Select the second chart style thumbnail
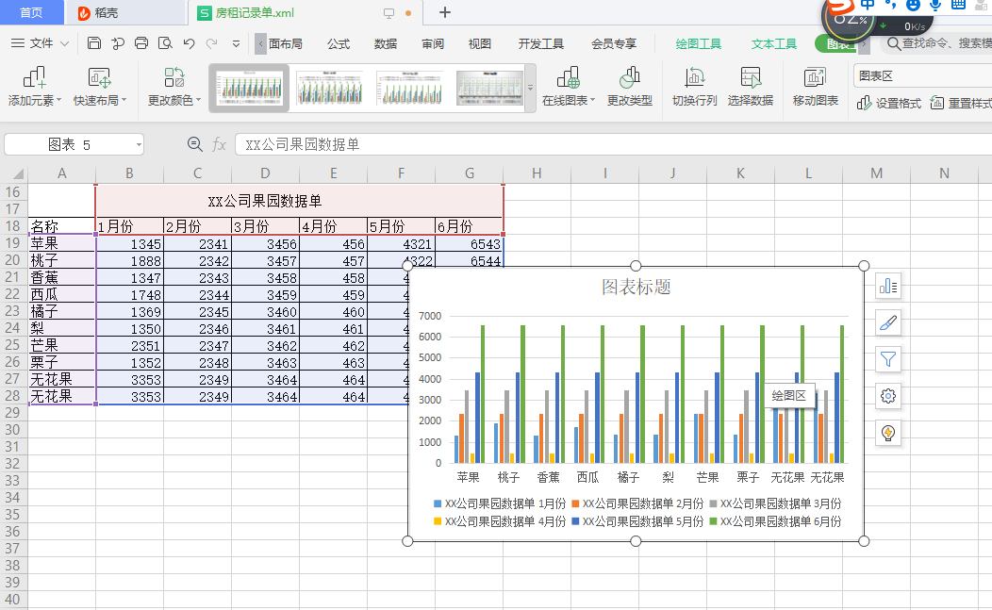Screen dimensions: 992x610 (x=329, y=88)
